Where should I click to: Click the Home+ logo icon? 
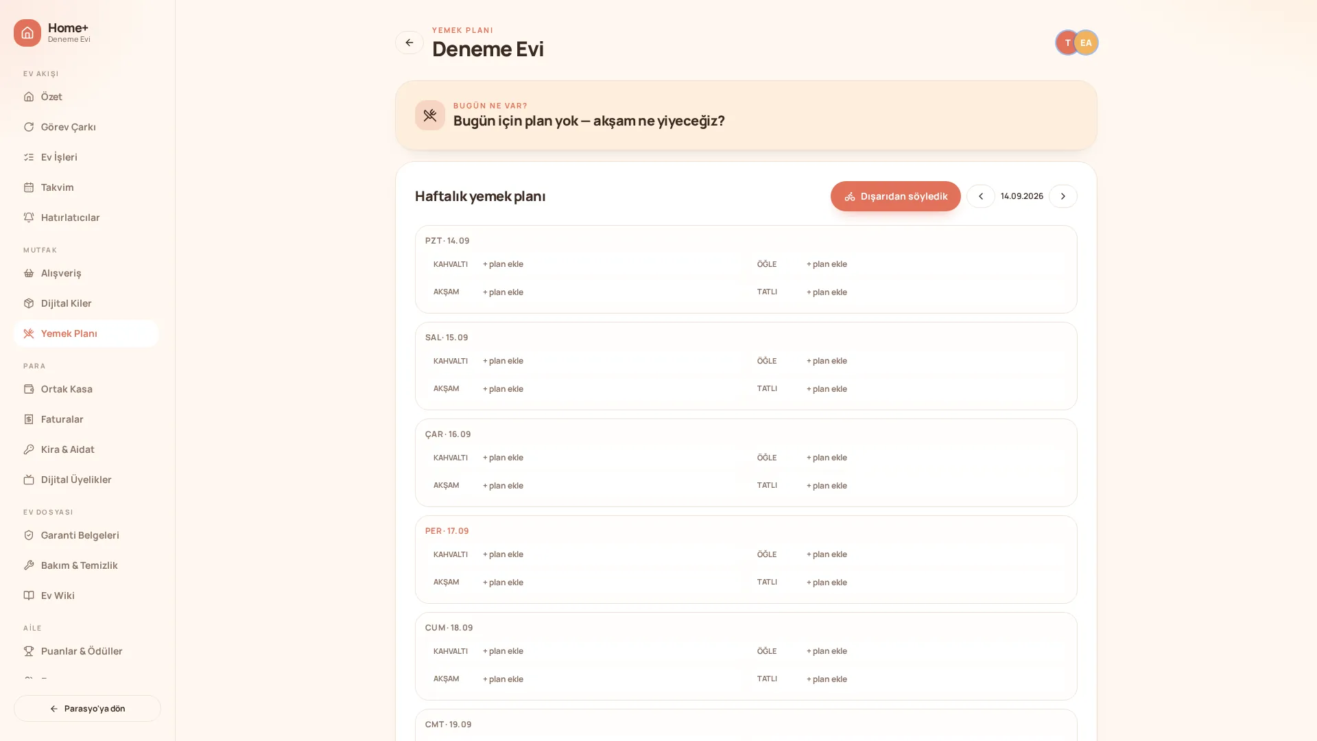(27, 33)
